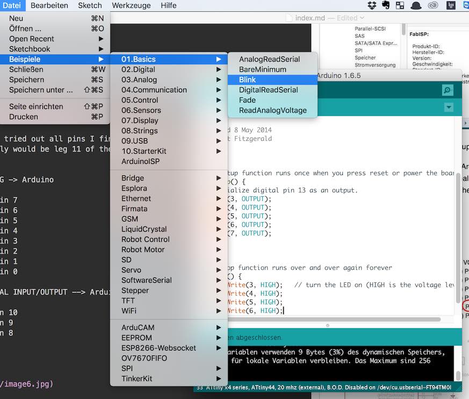Select the ReadAnalogVoltage example
The width and height of the screenshot is (469, 399).
tap(272, 110)
